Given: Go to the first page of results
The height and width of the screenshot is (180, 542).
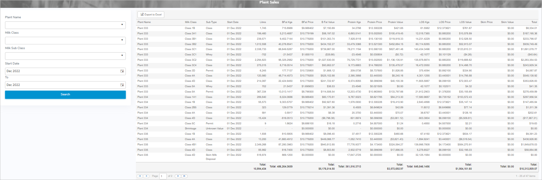Looking at the screenshot, I should (140, 176).
